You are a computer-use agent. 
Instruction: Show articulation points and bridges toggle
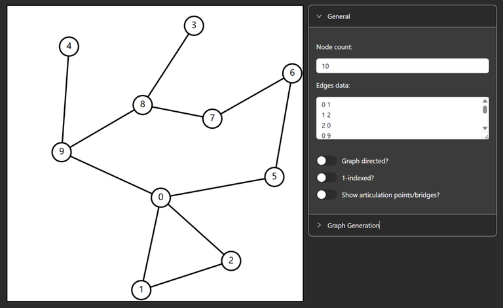pyautogui.click(x=326, y=195)
